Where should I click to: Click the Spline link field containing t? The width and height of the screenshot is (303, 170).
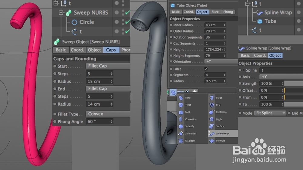point(281,70)
